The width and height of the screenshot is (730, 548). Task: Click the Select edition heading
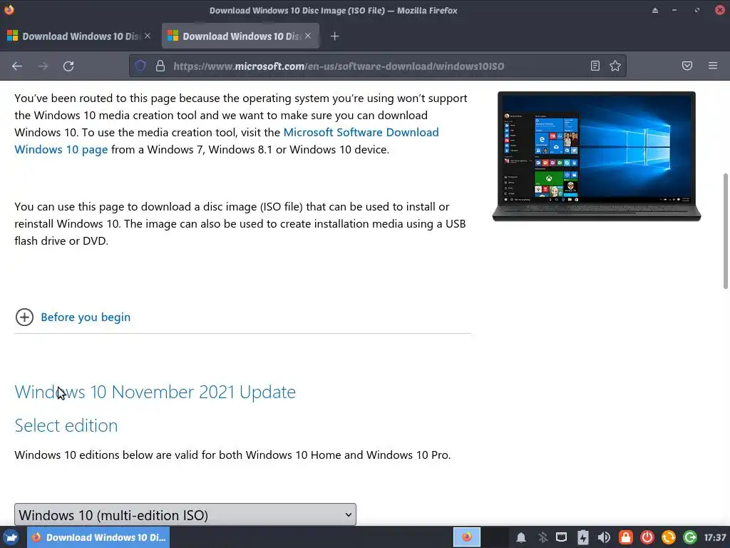tap(66, 425)
